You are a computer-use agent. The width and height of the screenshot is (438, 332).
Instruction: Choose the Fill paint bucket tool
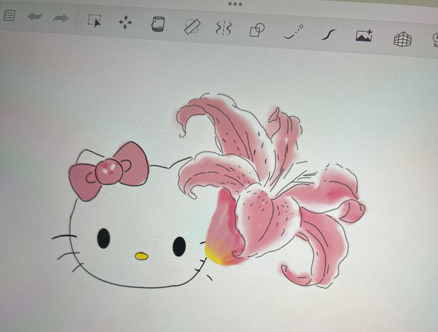click(158, 24)
